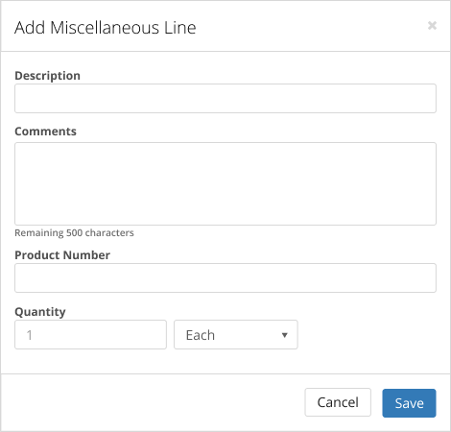Click the Comments label text
The image size is (451, 432).
coord(46,132)
